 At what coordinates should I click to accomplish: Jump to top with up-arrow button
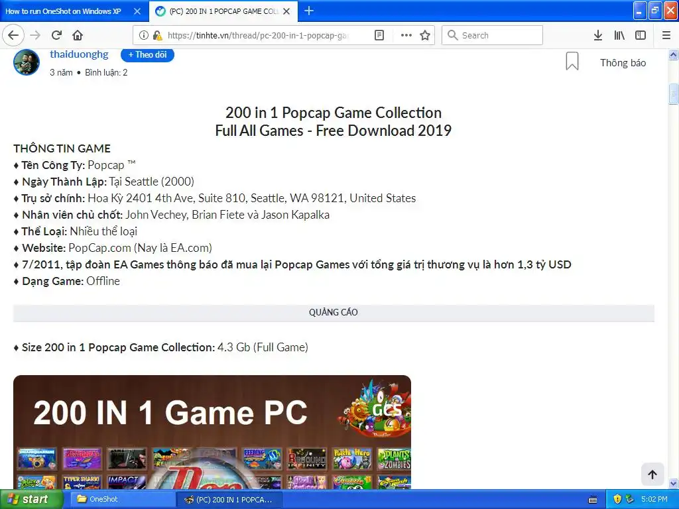[652, 475]
